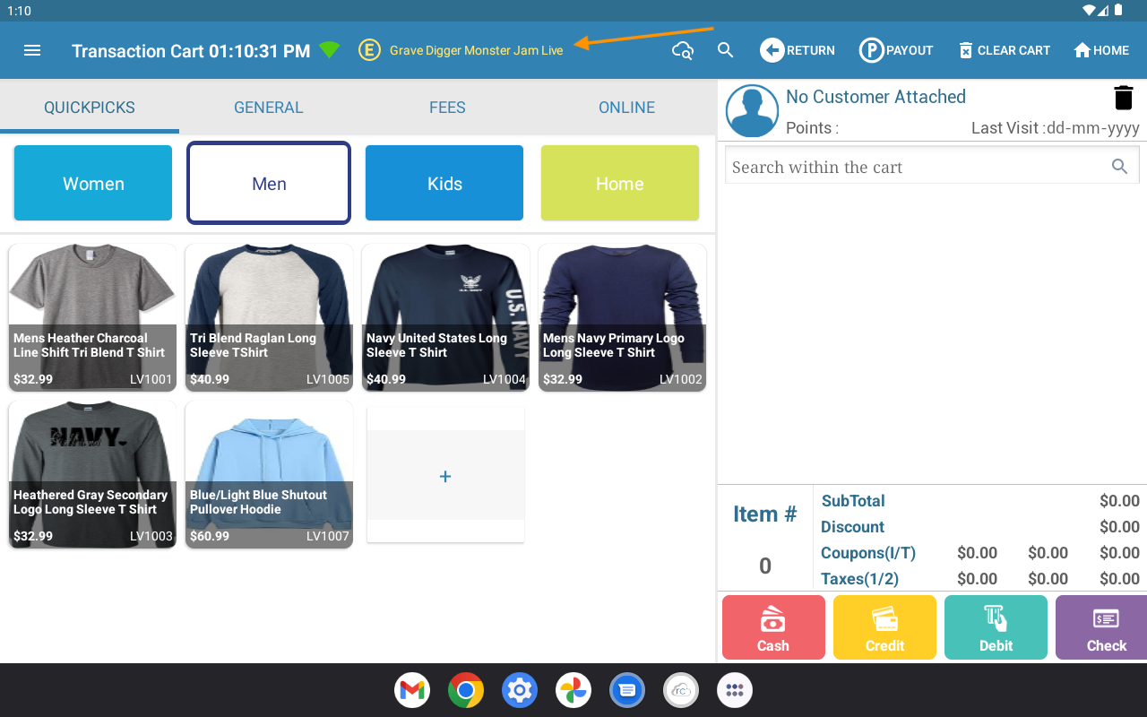Viewport: 1147px width, 717px height.
Task: Click the customer avatar icon
Action: (752, 111)
